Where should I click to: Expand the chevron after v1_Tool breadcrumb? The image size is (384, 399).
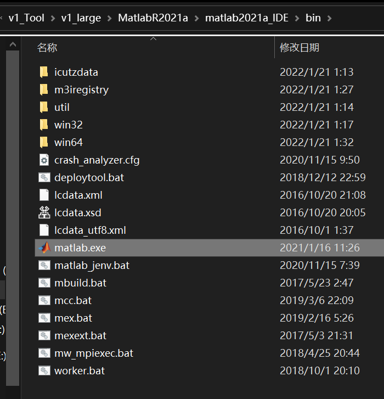coord(53,18)
